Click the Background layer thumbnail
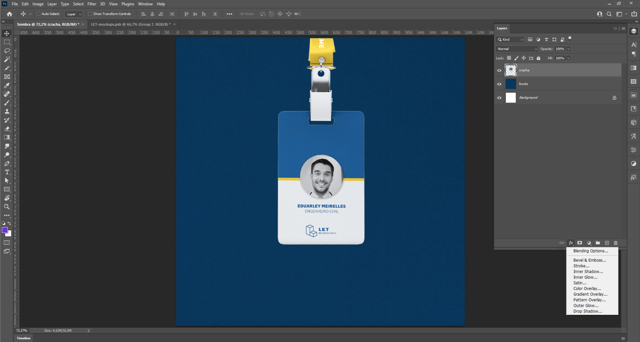Viewport: 640px width, 342px height. (511, 98)
